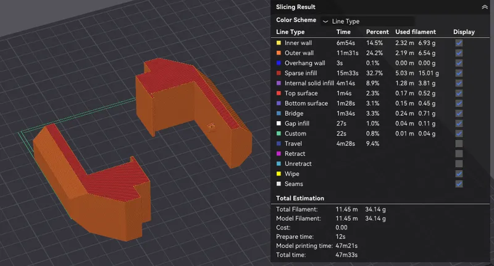Toggle Bottom surface display checkbox
Image resolution: width=494 pixels, height=266 pixels.
point(459,103)
